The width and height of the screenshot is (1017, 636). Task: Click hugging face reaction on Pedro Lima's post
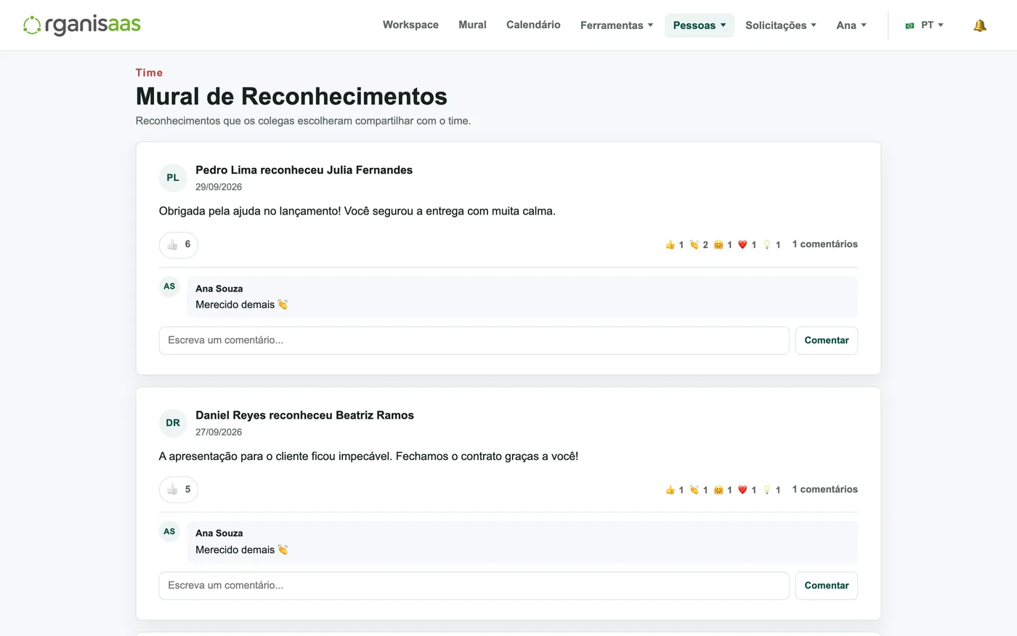click(723, 245)
